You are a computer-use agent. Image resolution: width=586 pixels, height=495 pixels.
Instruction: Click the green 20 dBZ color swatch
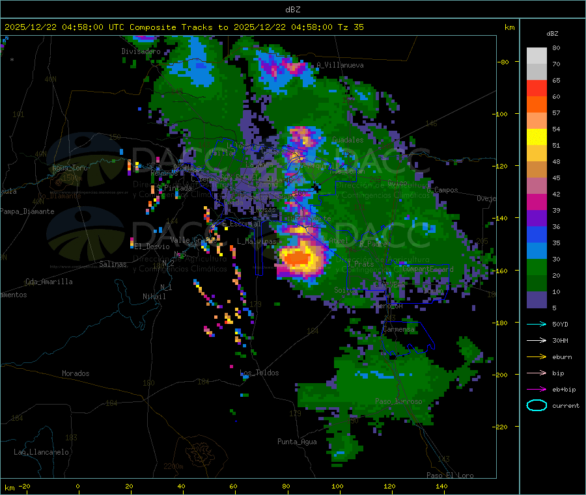(x=537, y=267)
